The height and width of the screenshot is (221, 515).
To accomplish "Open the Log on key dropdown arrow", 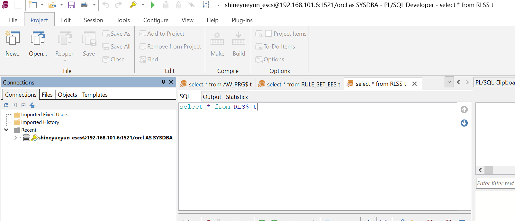I will [x=143, y=5].
